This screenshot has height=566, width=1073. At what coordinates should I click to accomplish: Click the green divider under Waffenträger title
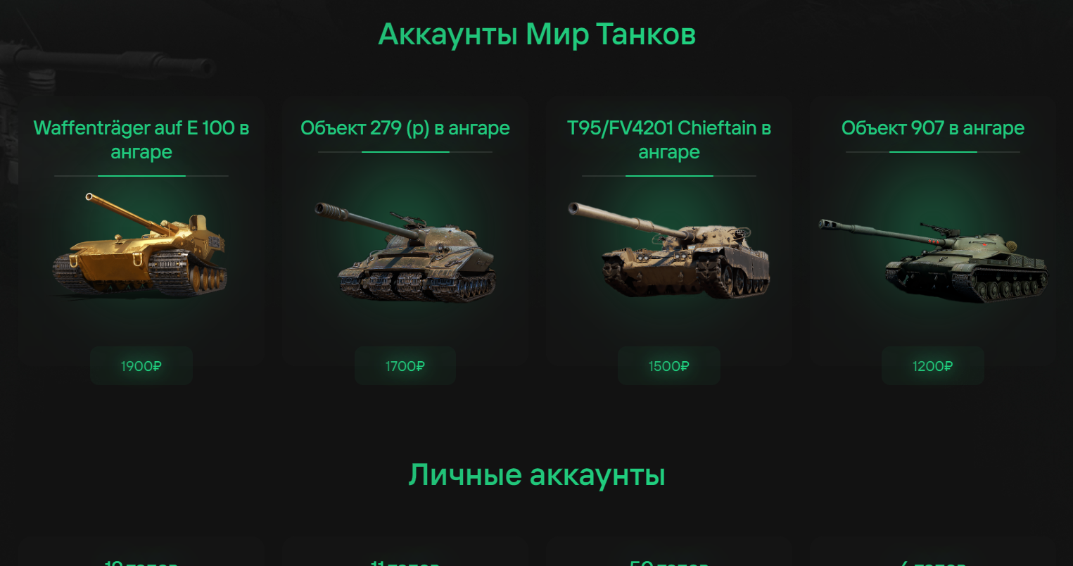click(x=141, y=175)
